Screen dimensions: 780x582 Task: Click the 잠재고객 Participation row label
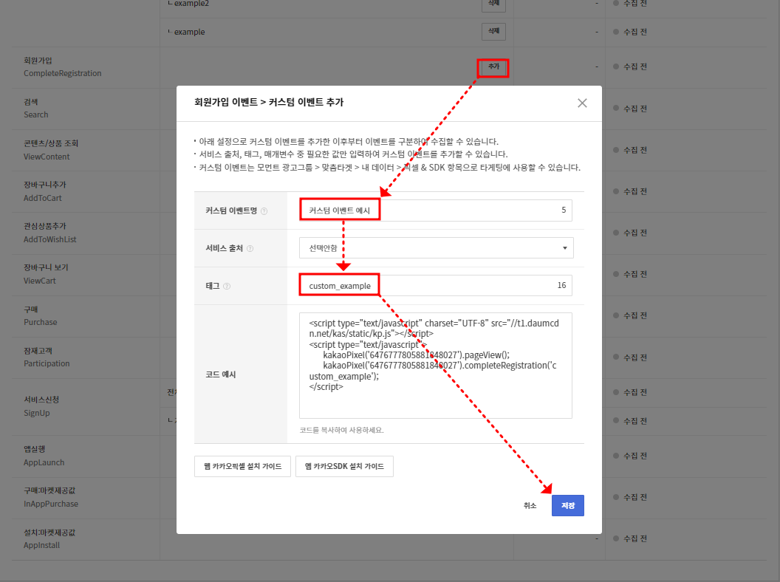pyautogui.click(x=47, y=357)
